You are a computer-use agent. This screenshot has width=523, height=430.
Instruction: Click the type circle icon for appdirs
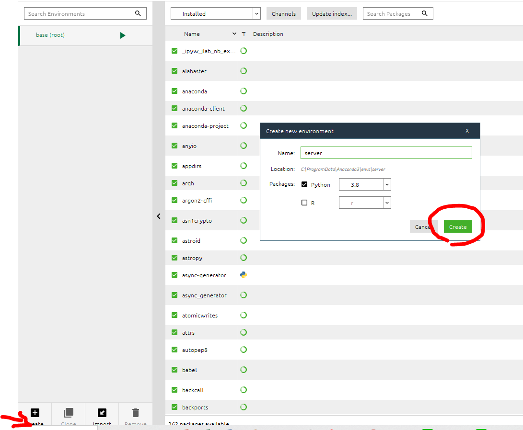pos(244,166)
